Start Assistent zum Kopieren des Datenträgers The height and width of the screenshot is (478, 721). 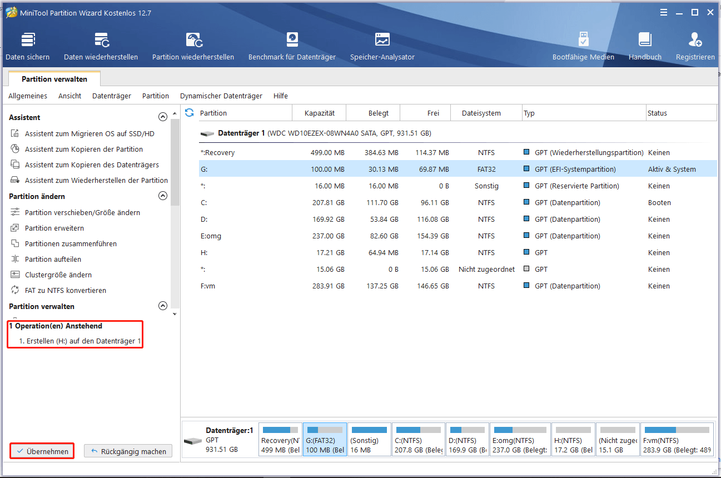[x=84, y=165]
